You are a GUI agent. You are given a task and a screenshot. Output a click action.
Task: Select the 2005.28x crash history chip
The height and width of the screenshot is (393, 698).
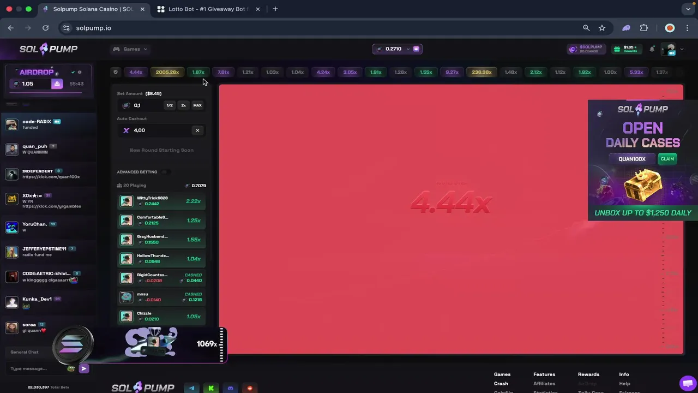tap(167, 72)
